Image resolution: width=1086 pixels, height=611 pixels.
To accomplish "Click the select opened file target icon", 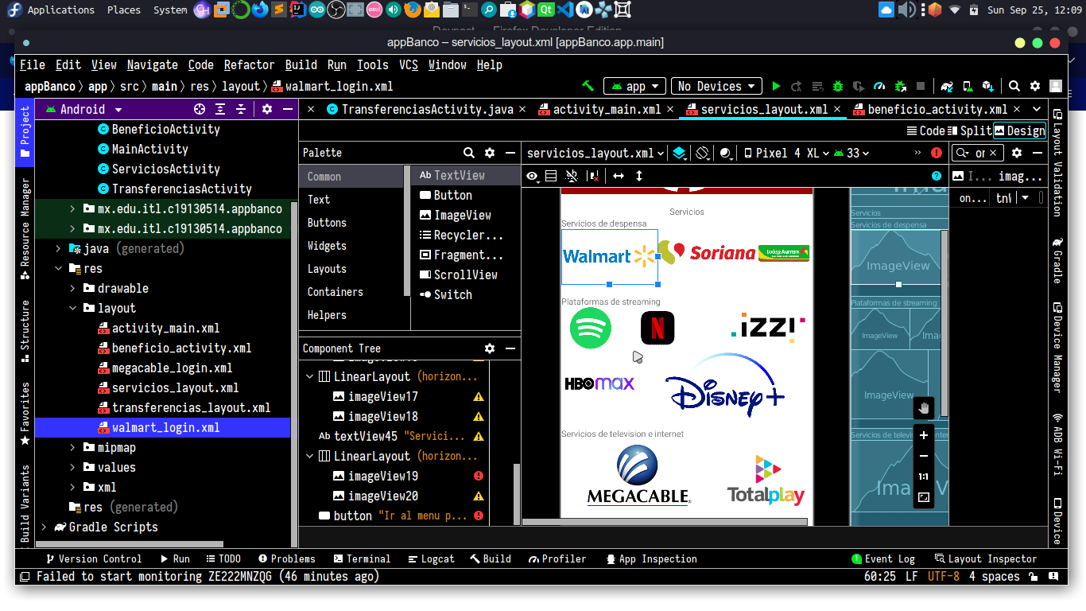I will pos(200,109).
